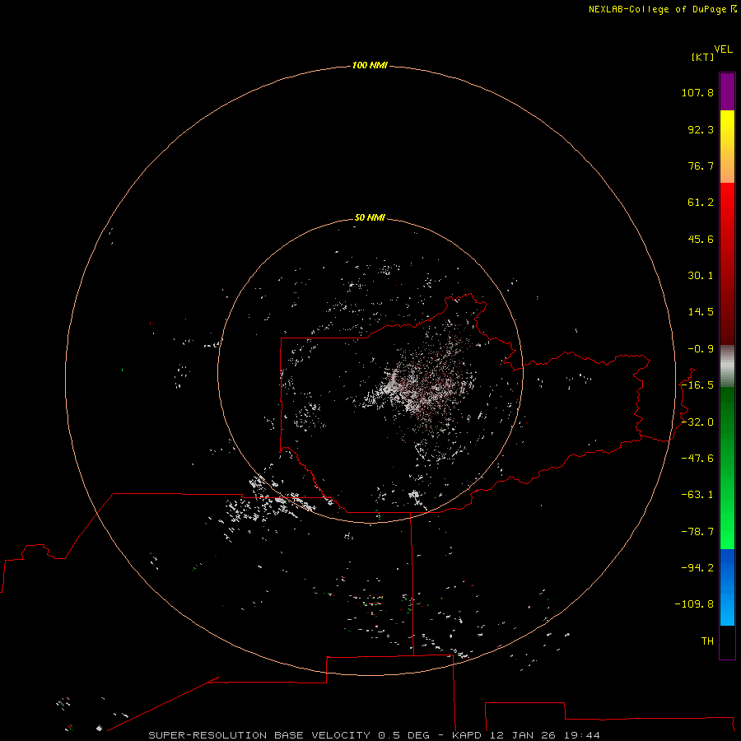Click the [KT] units label
Image resolution: width=741 pixels, height=741 pixels.
703,57
